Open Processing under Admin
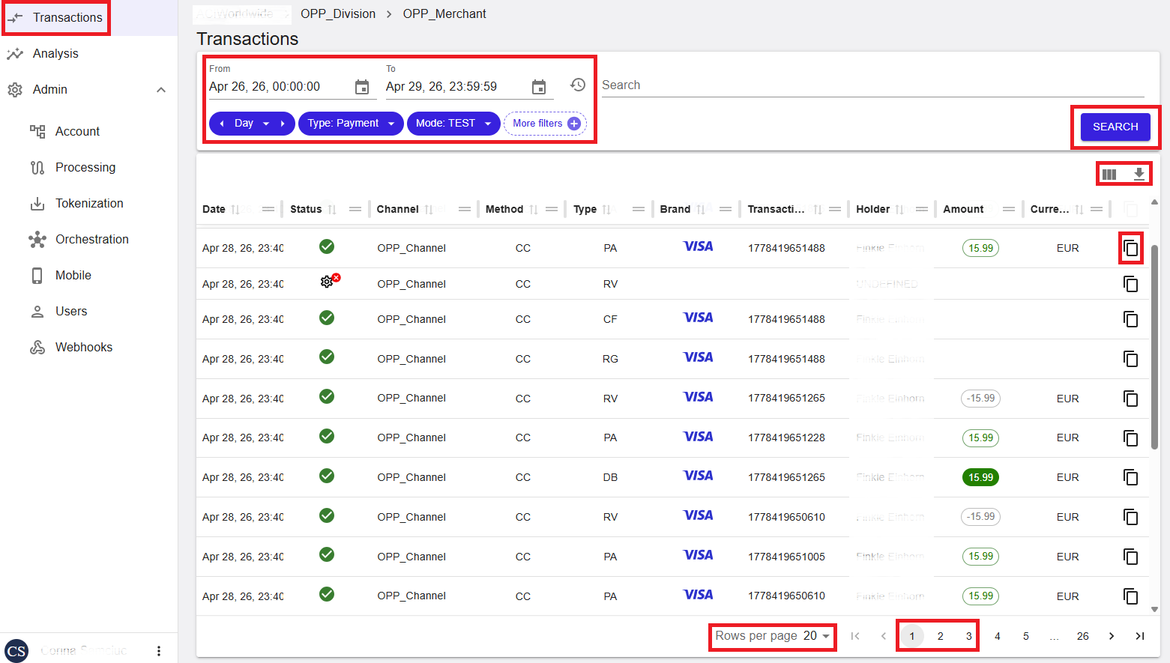1170x663 pixels. coord(85,167)
